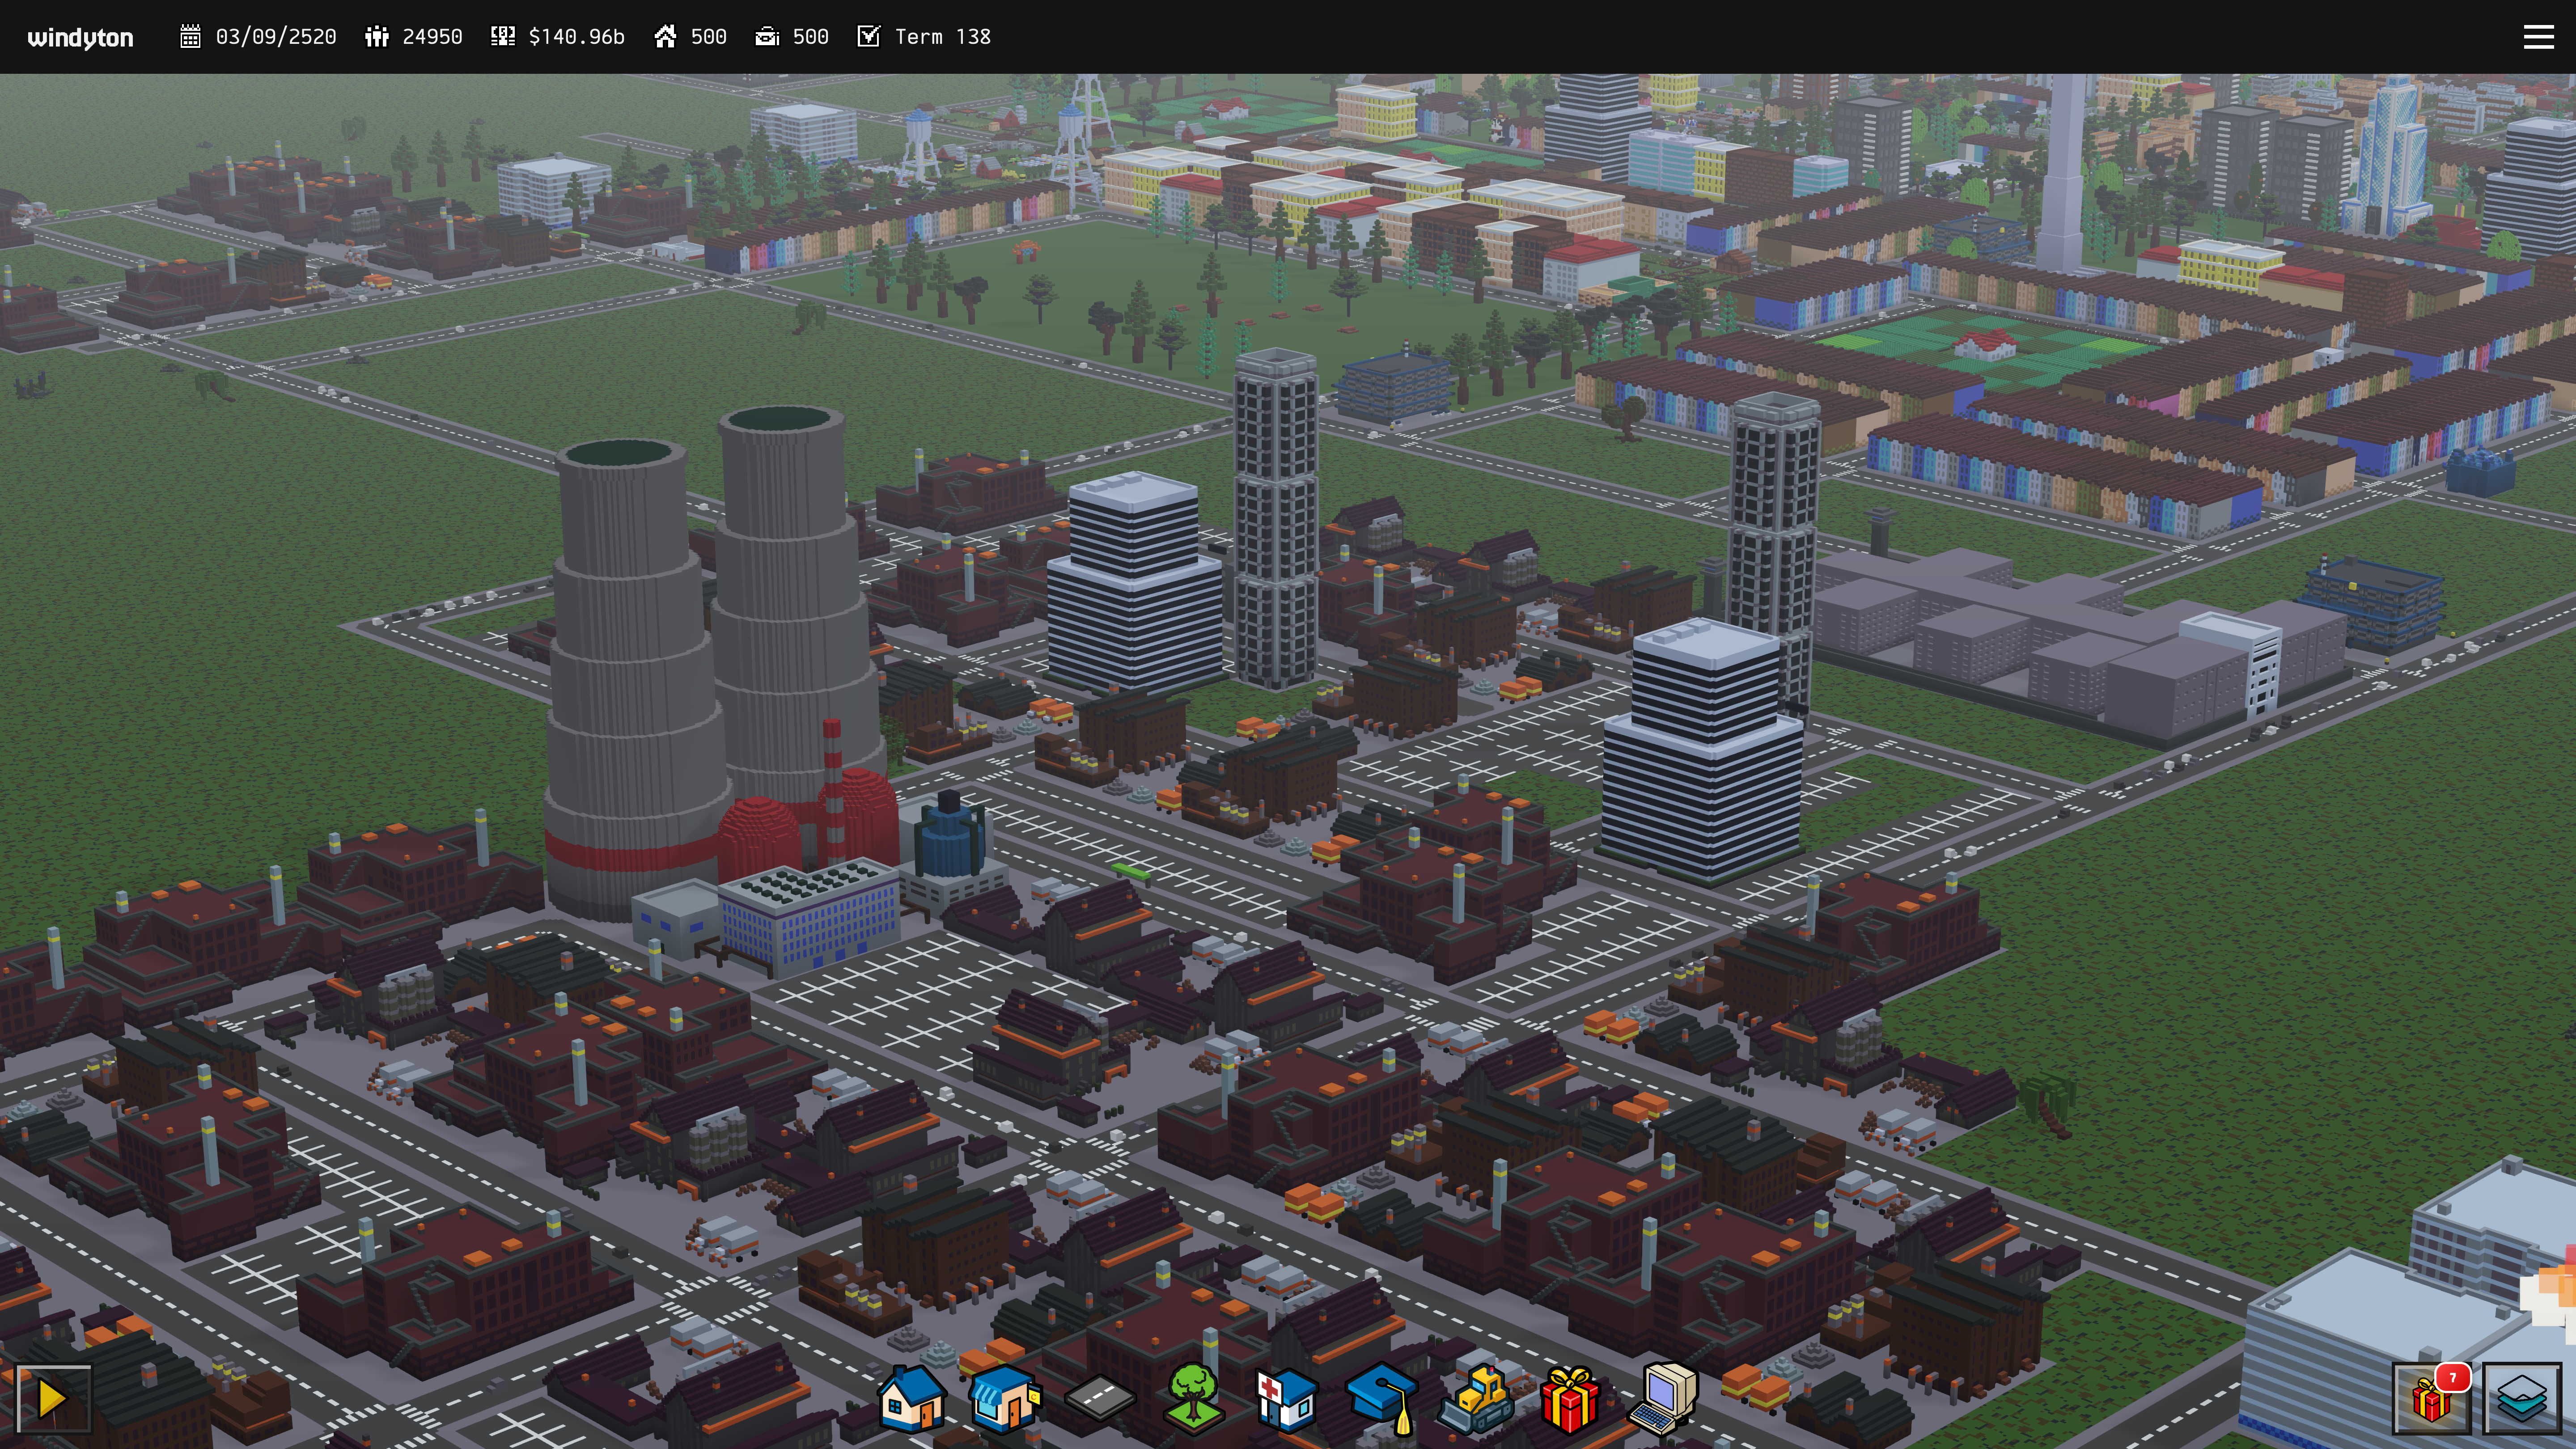Open the parks and trees tool
2576x1449 pixels.
pyautogui.click(x=1193, y=1399)
